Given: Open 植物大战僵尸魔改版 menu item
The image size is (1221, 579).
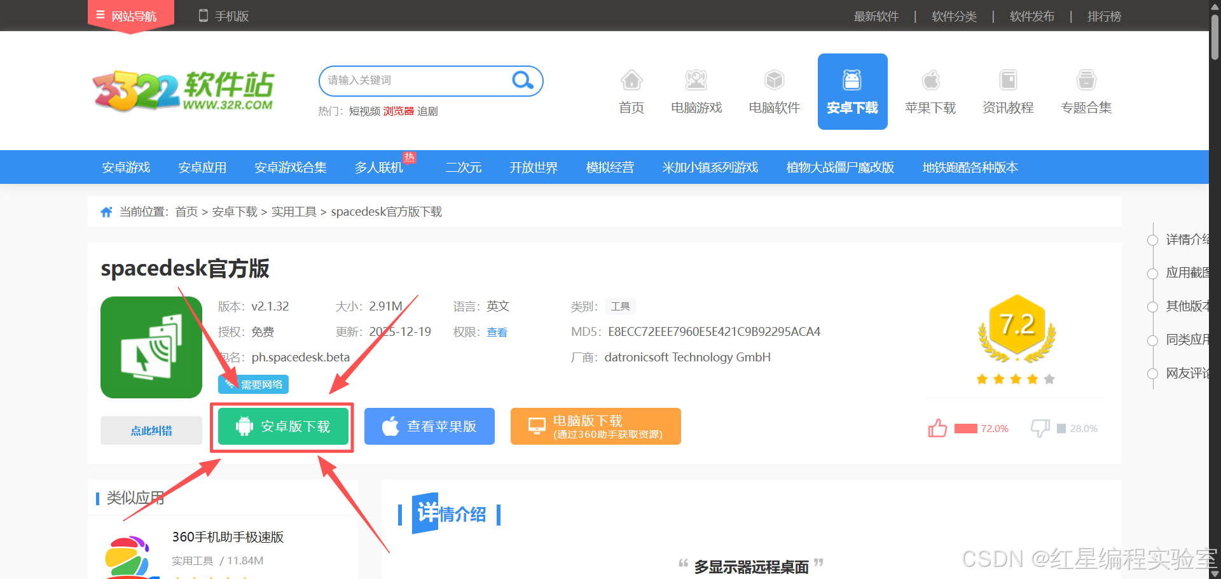Looking at the screenshot, I should tap(840, 167).
